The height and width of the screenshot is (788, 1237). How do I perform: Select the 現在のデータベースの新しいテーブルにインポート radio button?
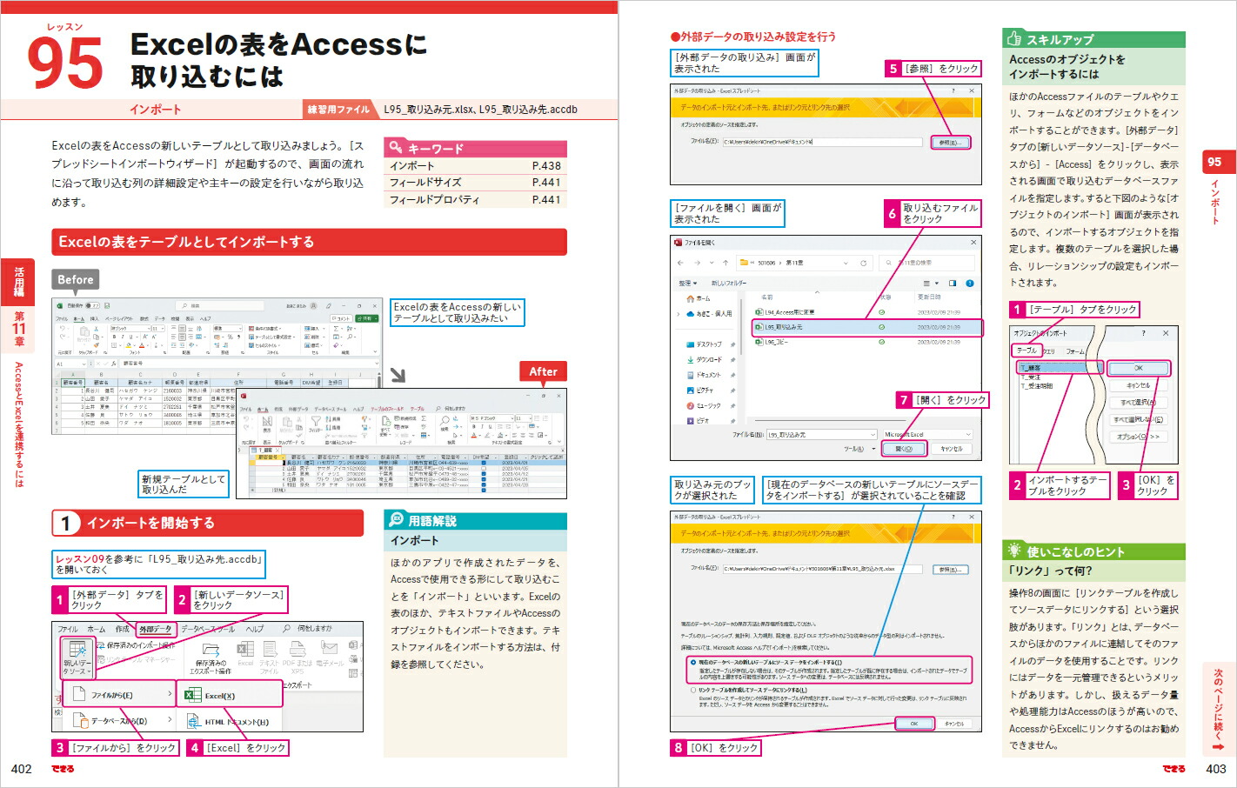(x=692, y=661)
